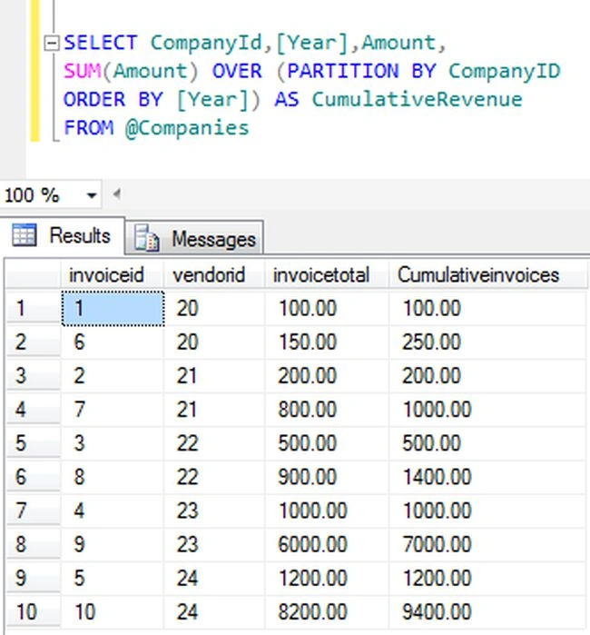The width and height of the screenshot is (590, 635).
Task: Switch to the Results tab
Action: click(x=63, y=235)
